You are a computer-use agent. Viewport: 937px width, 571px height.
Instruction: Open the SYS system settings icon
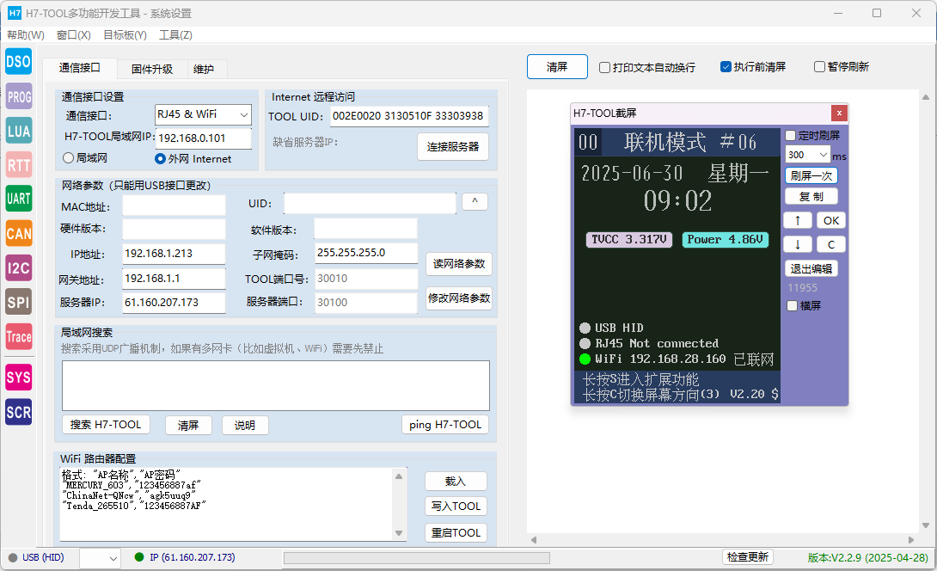click(19, 378)
